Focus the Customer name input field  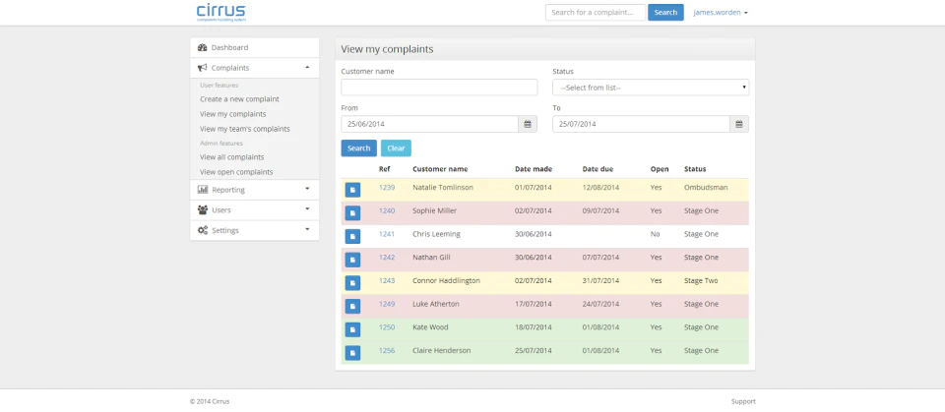(439, 88)
